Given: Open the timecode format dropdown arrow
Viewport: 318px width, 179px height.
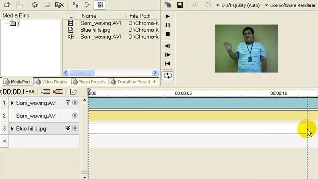Looking at the screenshot, I should 27,92.
